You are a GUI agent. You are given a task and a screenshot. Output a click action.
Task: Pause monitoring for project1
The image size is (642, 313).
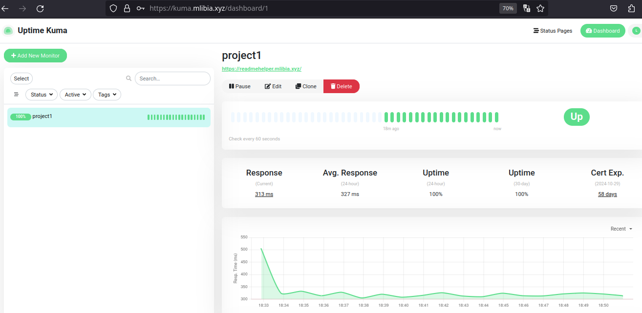pyautogui.click(x=239, y=86)
